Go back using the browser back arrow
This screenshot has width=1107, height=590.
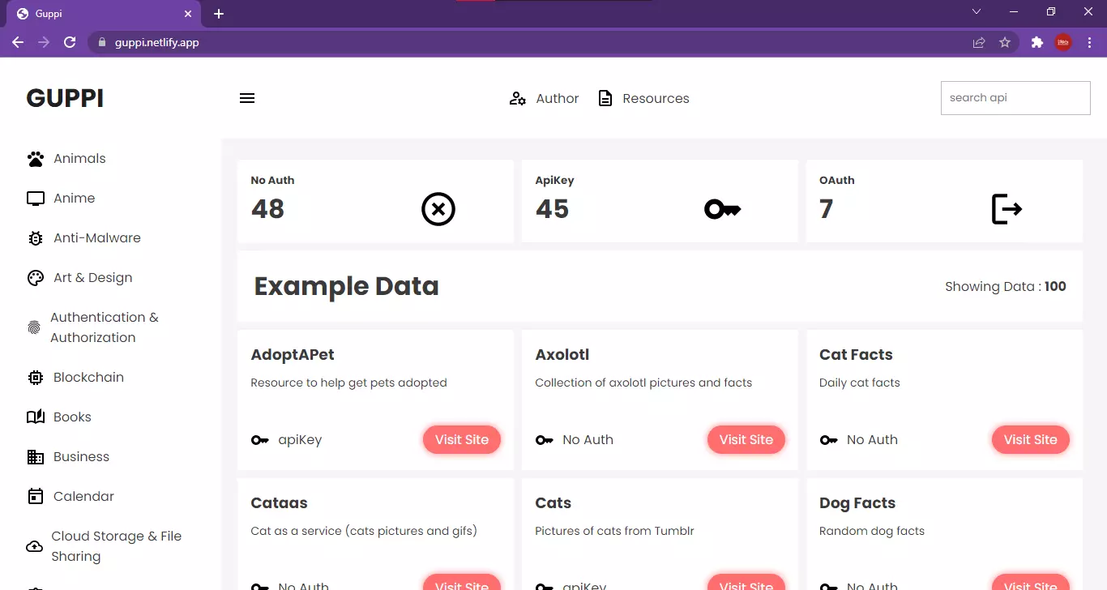[x=18, y=42]
